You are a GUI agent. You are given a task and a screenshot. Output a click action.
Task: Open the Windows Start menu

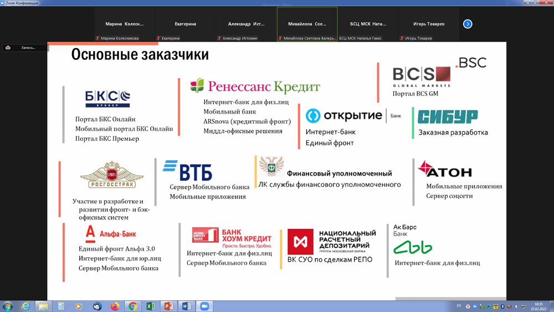[8, 306]
